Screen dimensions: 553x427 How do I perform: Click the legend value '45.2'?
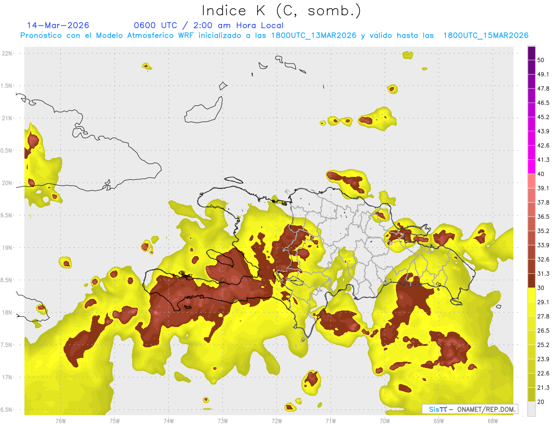tap(543, 117)
